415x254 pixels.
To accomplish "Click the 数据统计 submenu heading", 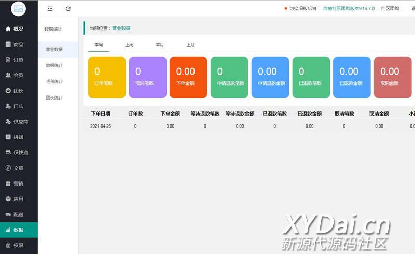I will [53, 29].
